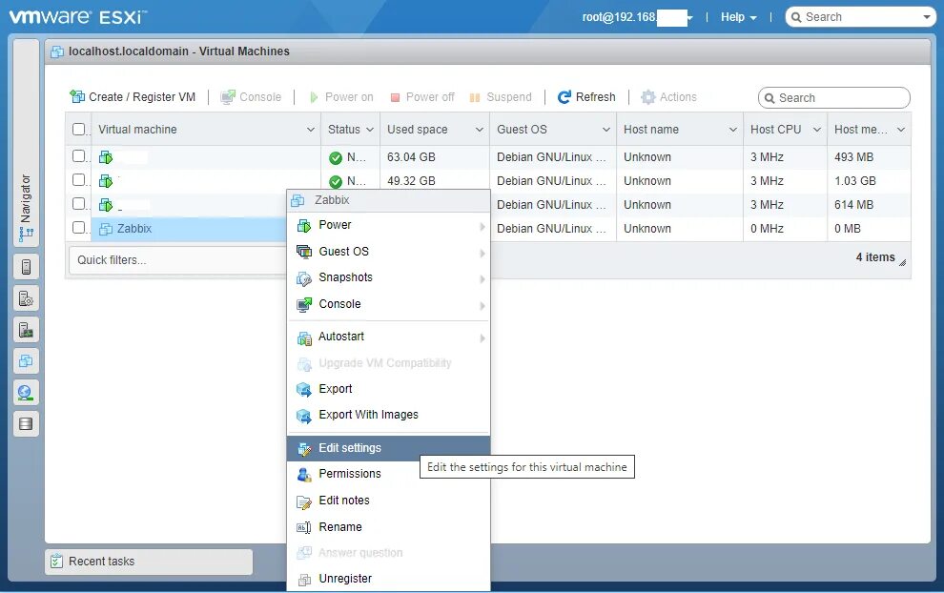Image resolution: width=944 pixels, height=593 pixels.
Task: Open the Help dropdown menu
Action: (x=739, y=17)
